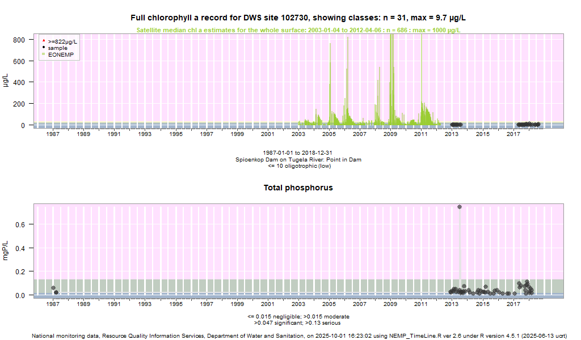The width and height of the screenshot is (581, 340).
Task: Select the 'Total phosphorus' chart title
Action: [x=298, y=188]
